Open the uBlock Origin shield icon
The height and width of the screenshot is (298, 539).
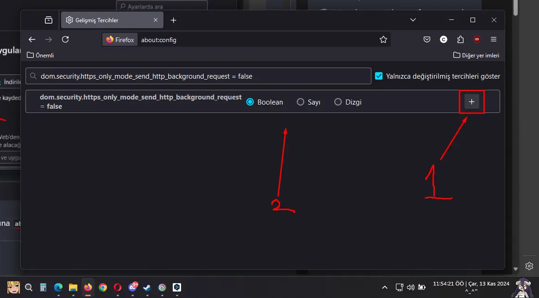(x=477, y=39)
